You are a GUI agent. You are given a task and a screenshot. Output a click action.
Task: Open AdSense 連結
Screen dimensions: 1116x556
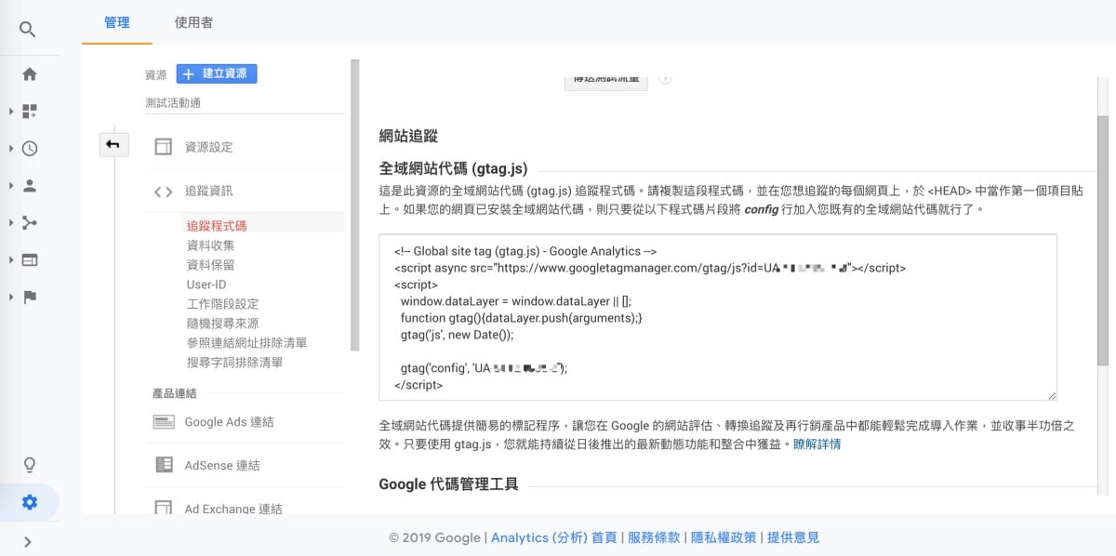(222, 465)
